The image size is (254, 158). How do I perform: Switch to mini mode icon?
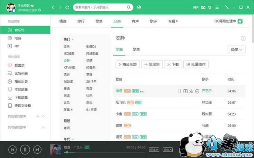[227, 7]
